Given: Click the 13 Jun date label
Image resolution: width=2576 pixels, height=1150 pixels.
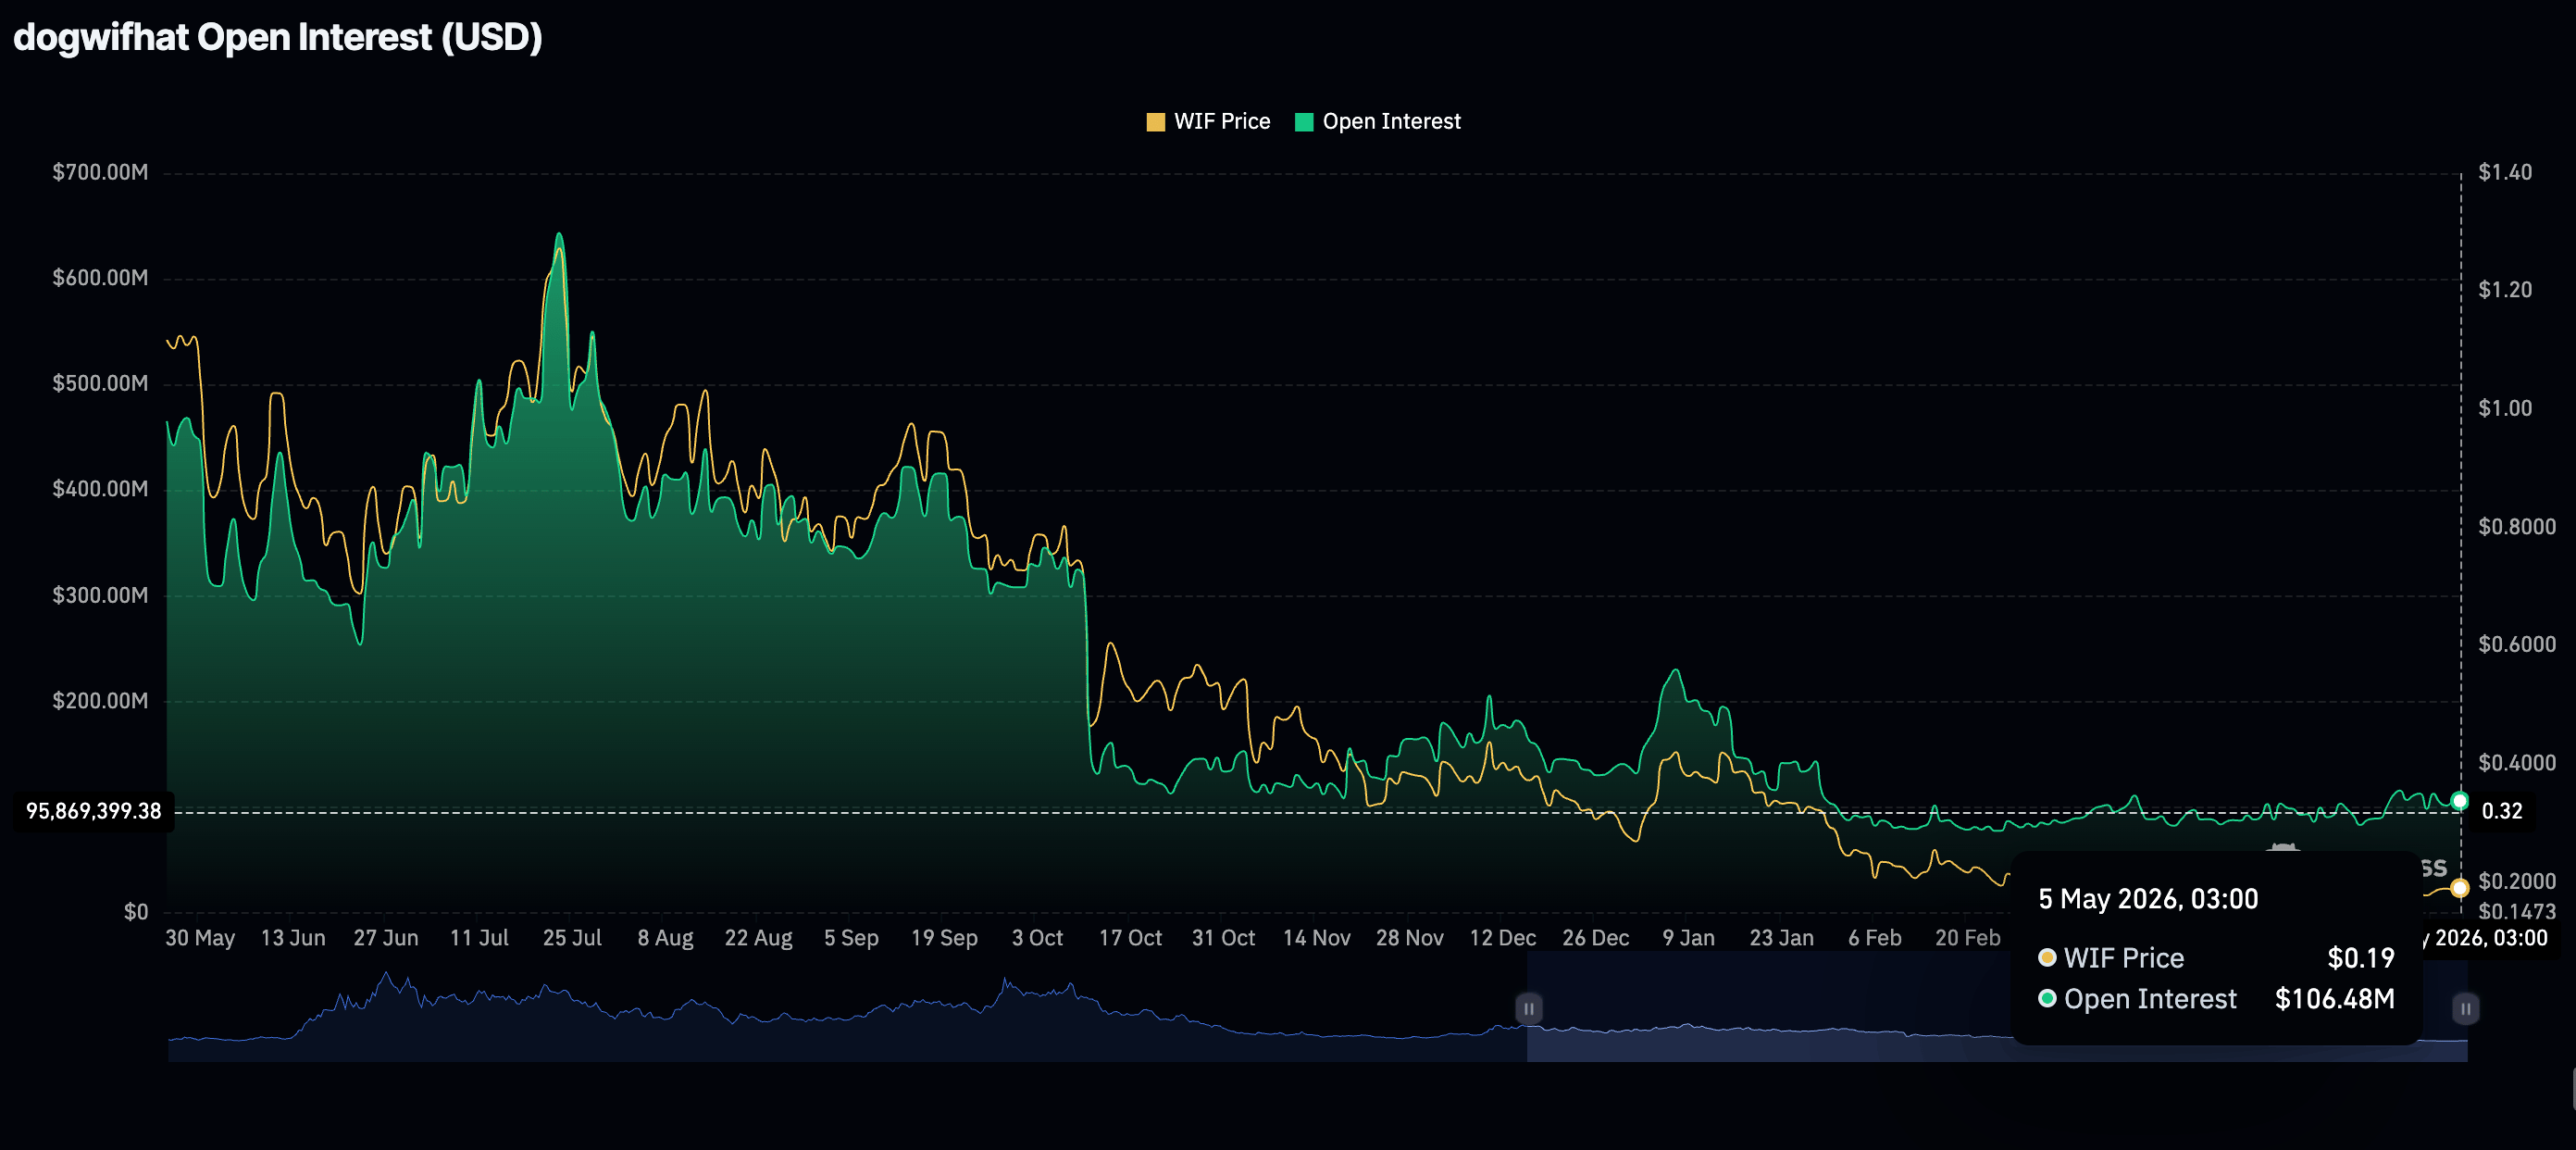Looking at the screenshot, I should click(293, 938).
